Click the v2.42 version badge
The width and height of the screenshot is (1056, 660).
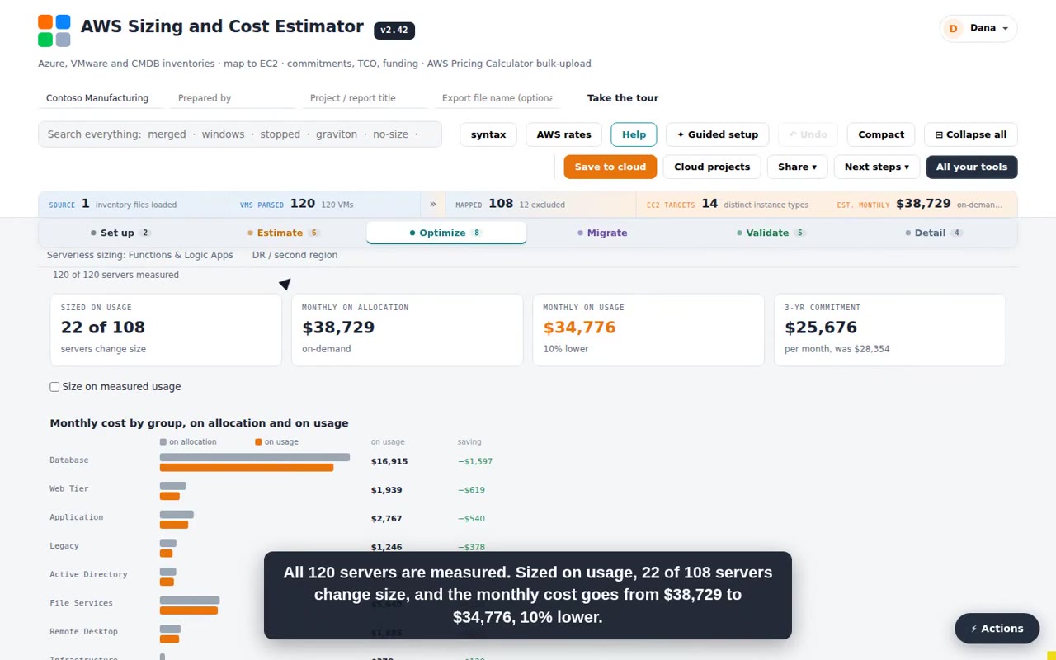point(394,31)
